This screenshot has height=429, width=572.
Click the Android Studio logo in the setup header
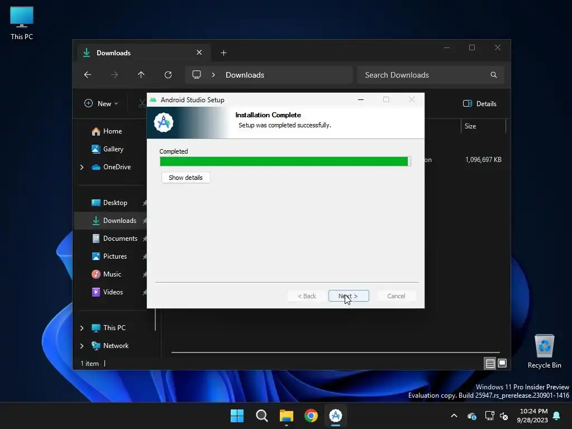click(164, 122)
